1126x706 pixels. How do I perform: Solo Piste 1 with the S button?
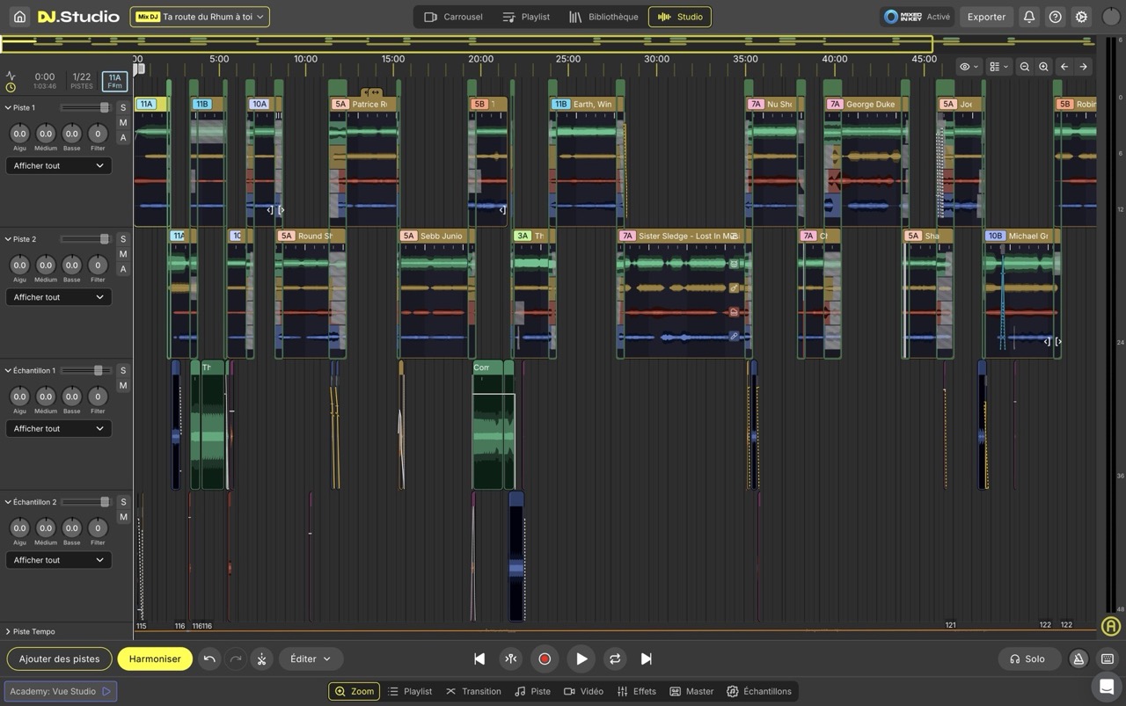pos(123,107)
